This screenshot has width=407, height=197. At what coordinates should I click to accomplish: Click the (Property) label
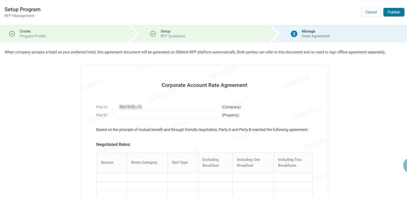coord(230,115)
